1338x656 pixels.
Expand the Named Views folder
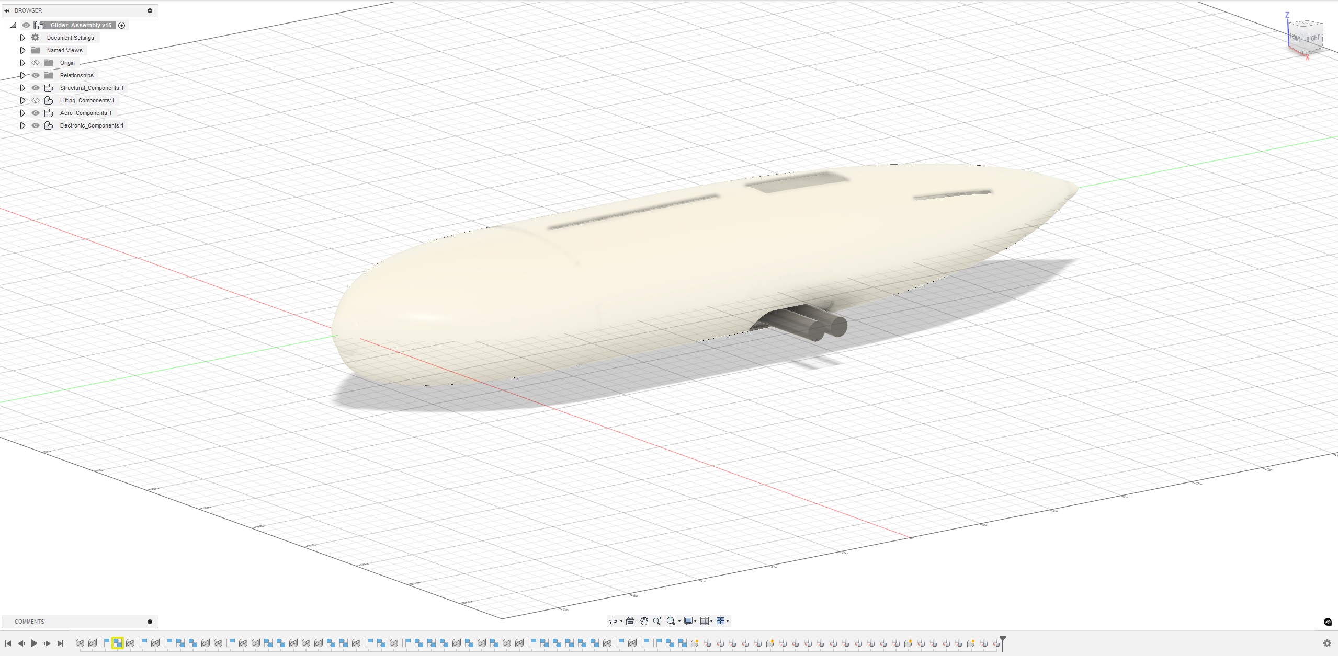click(x=22, y=50)
